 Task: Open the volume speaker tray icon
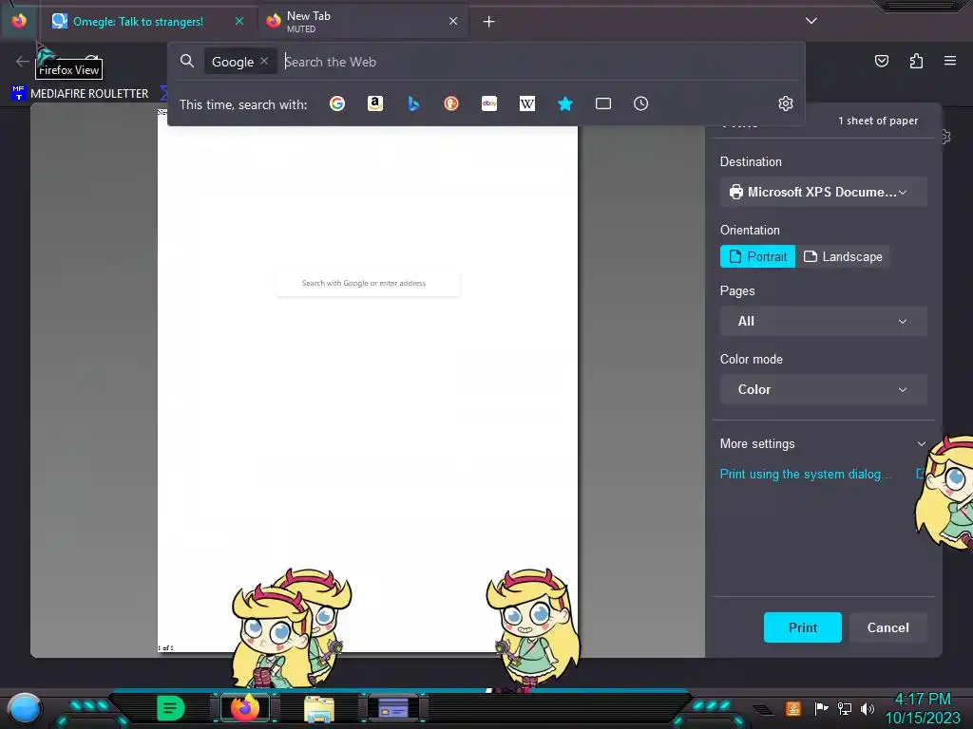pyautogui.click(x=868, y=708)
